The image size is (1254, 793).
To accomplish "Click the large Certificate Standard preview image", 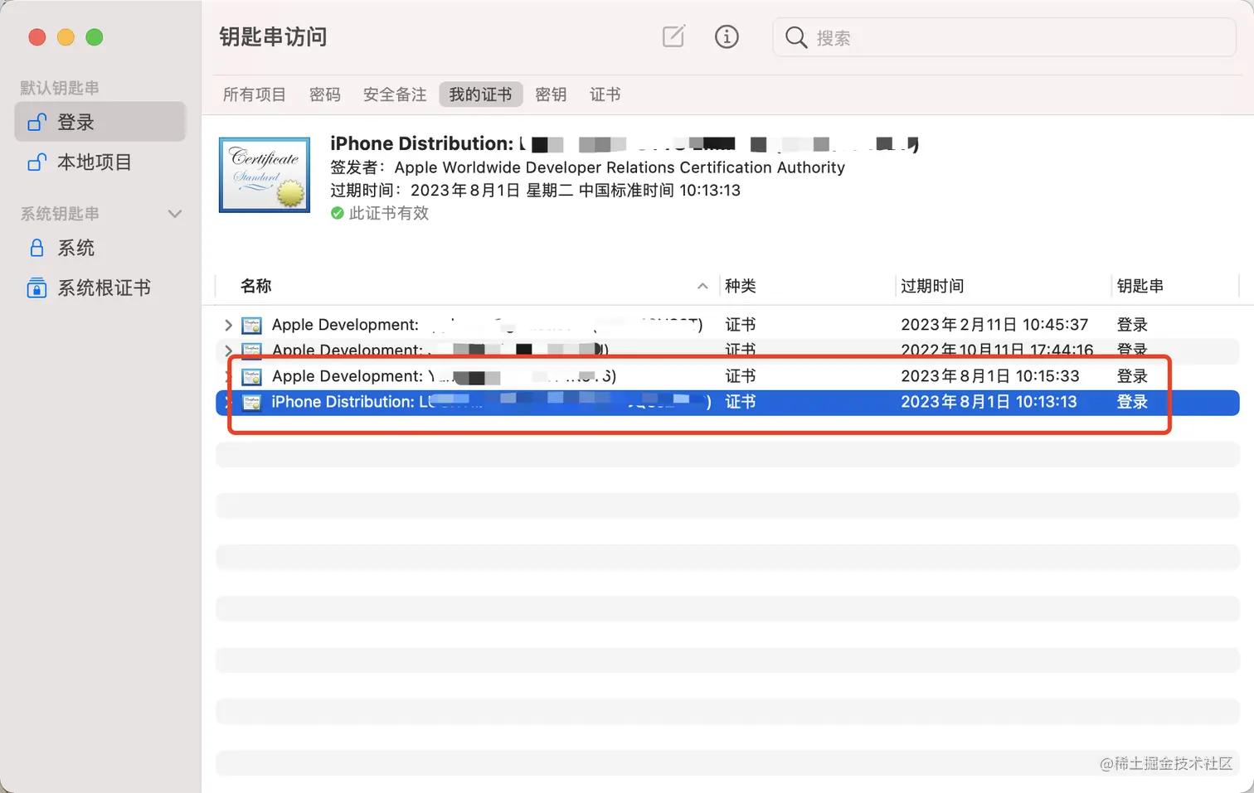I will coord(264,175).
